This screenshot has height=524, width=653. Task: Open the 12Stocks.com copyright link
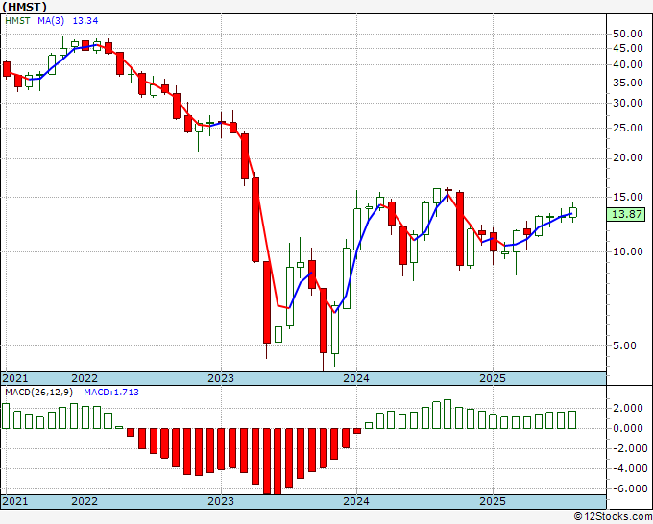(613, 517)
